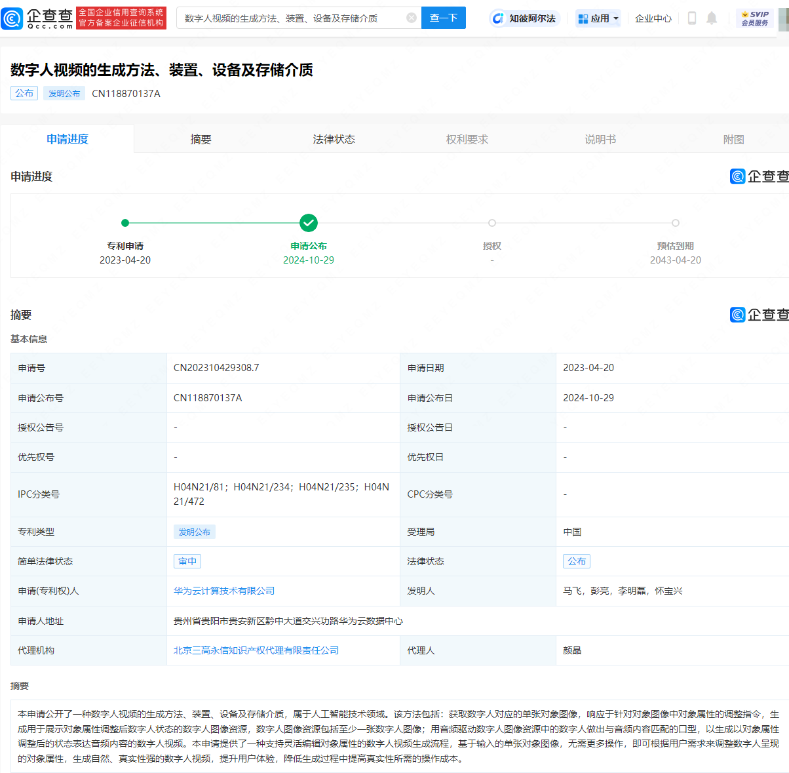Expand the 应用 dropdown menu
789x773 pixels.
coord(598,18)
